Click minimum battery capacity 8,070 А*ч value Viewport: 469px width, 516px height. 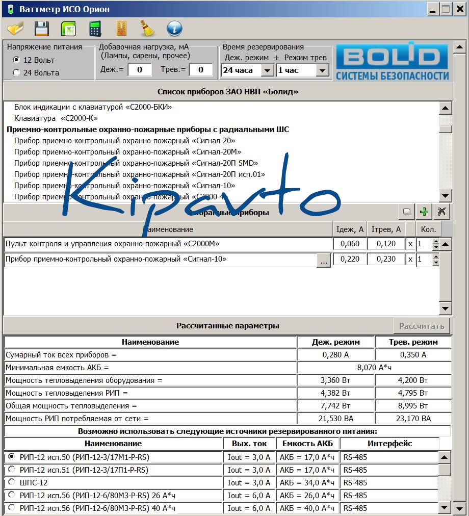coord(374,368)
